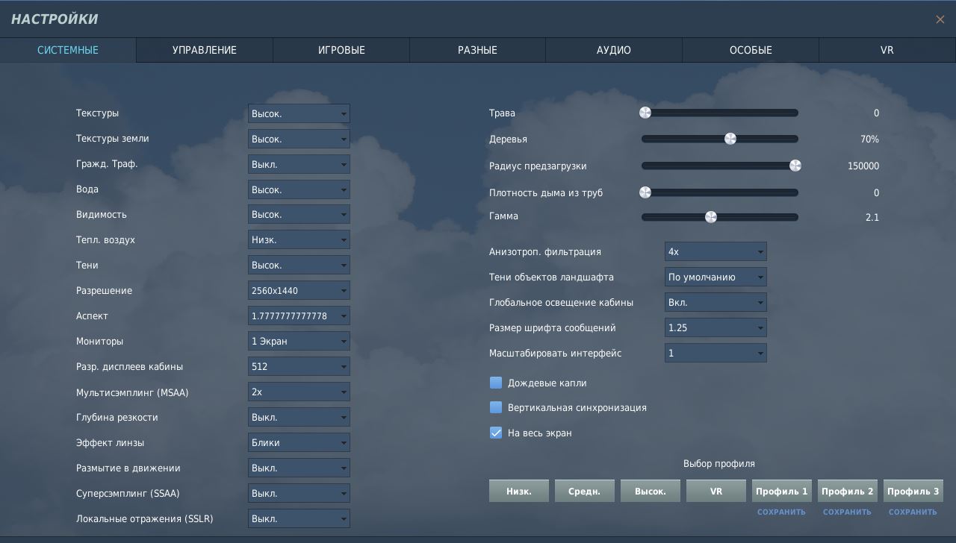
Task: Expand the Анизотроп. фильтрация combo box
Action: click(x=716, y=252)
